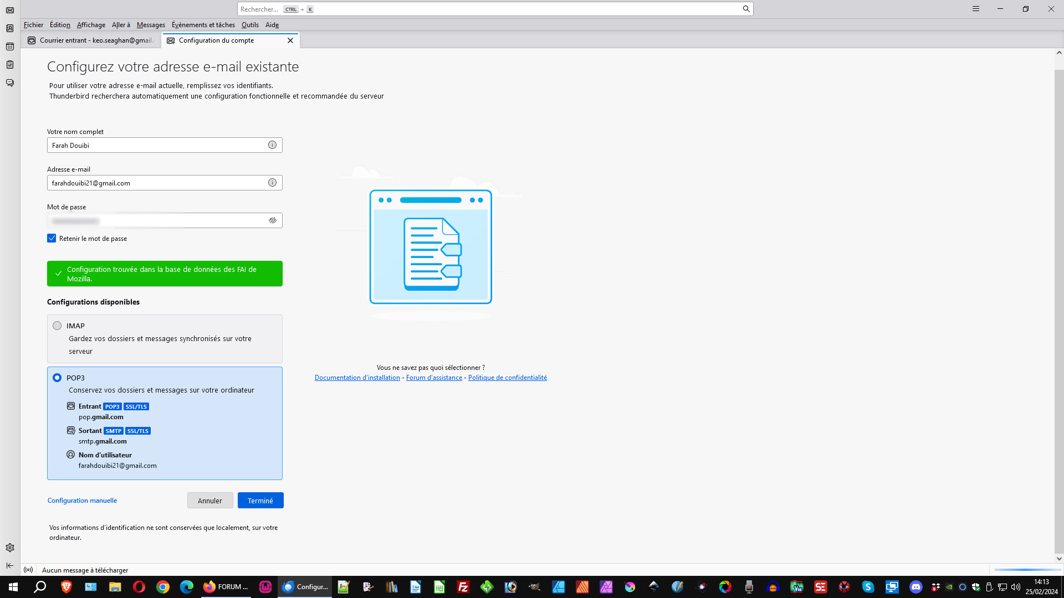Image resolution: width=1064 pixels, height=598 pixels.
Task: Click info icon in e-mail address field
Action: (272, 183)
